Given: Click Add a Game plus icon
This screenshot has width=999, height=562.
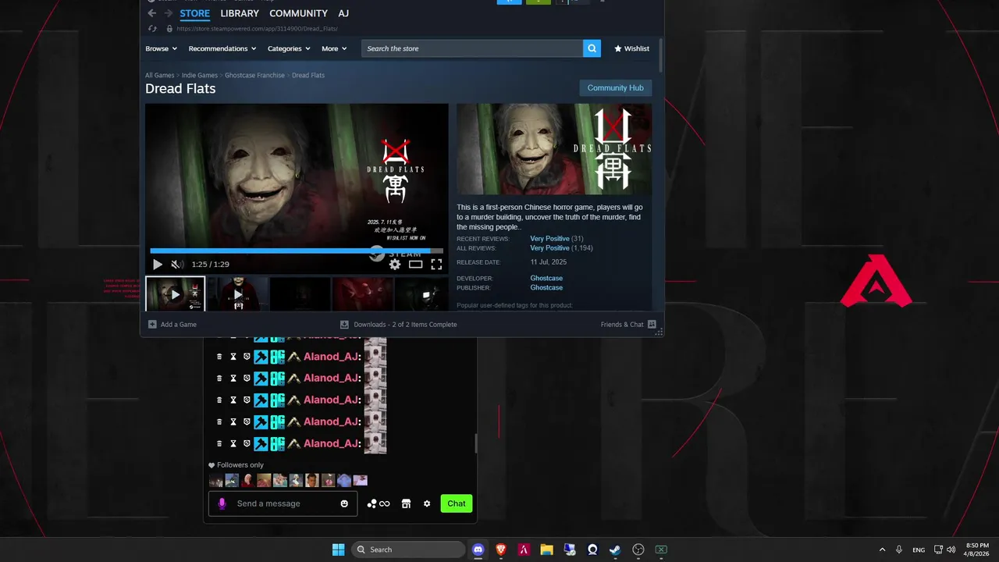Looking at the screenshot, I should coord(152,325).
